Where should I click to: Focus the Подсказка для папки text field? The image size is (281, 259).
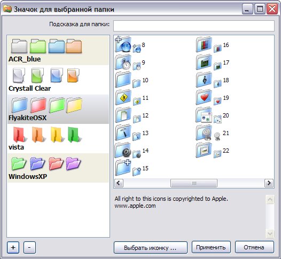[x=194, y=26]
